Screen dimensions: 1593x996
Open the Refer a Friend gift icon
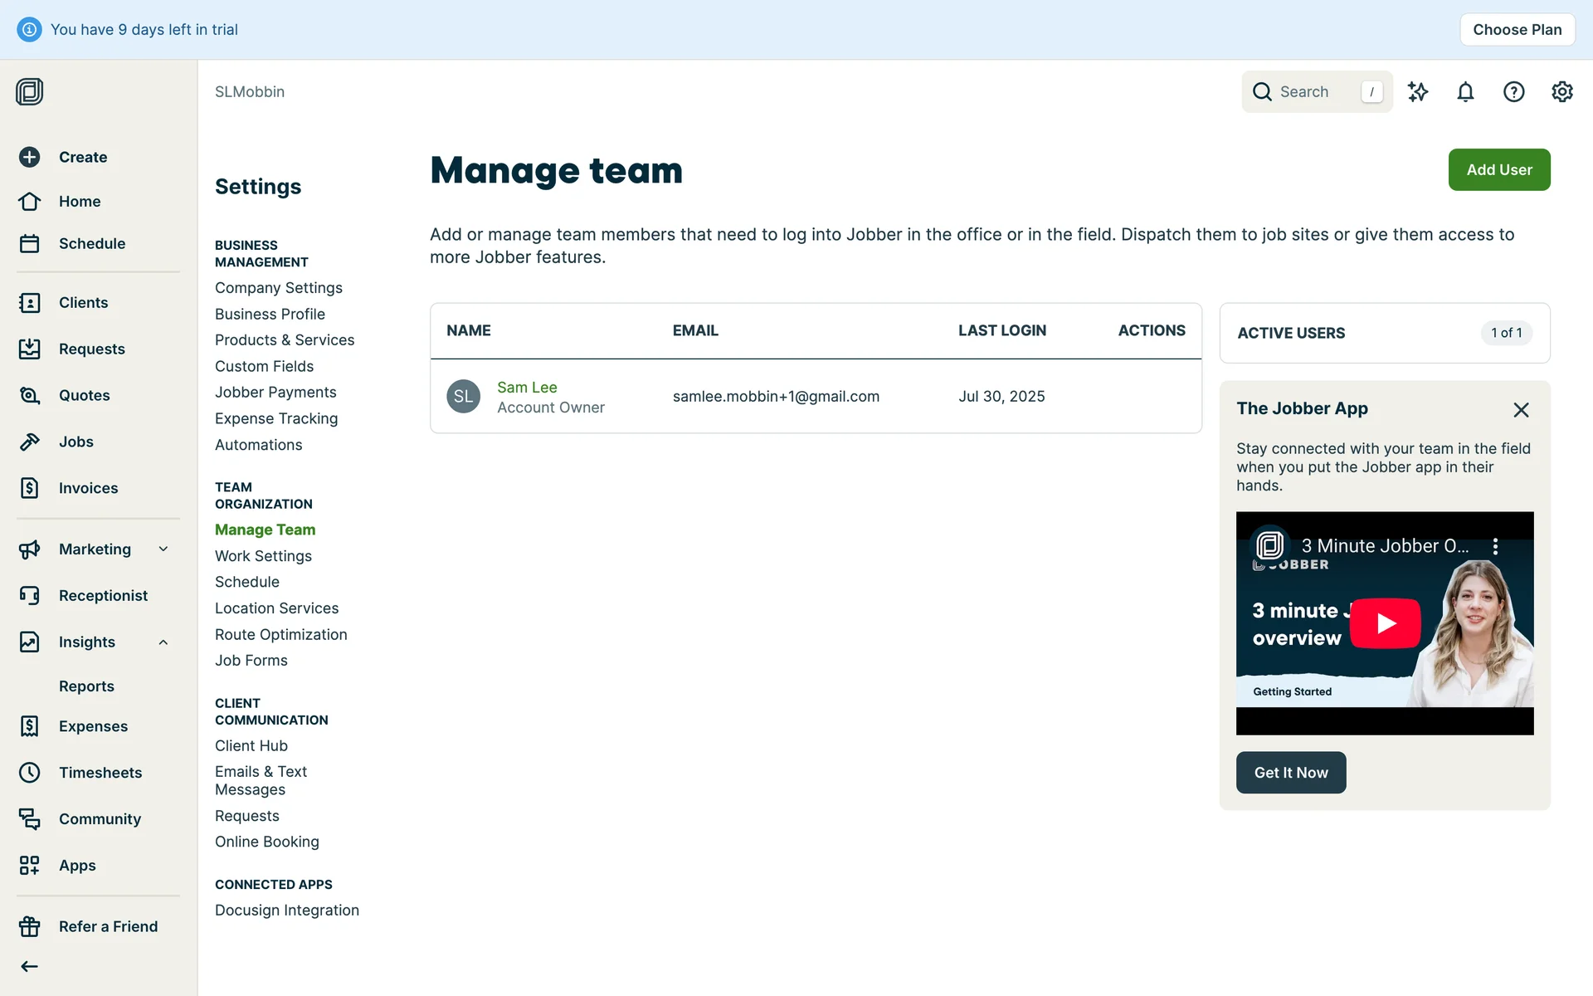click(29, 926)
